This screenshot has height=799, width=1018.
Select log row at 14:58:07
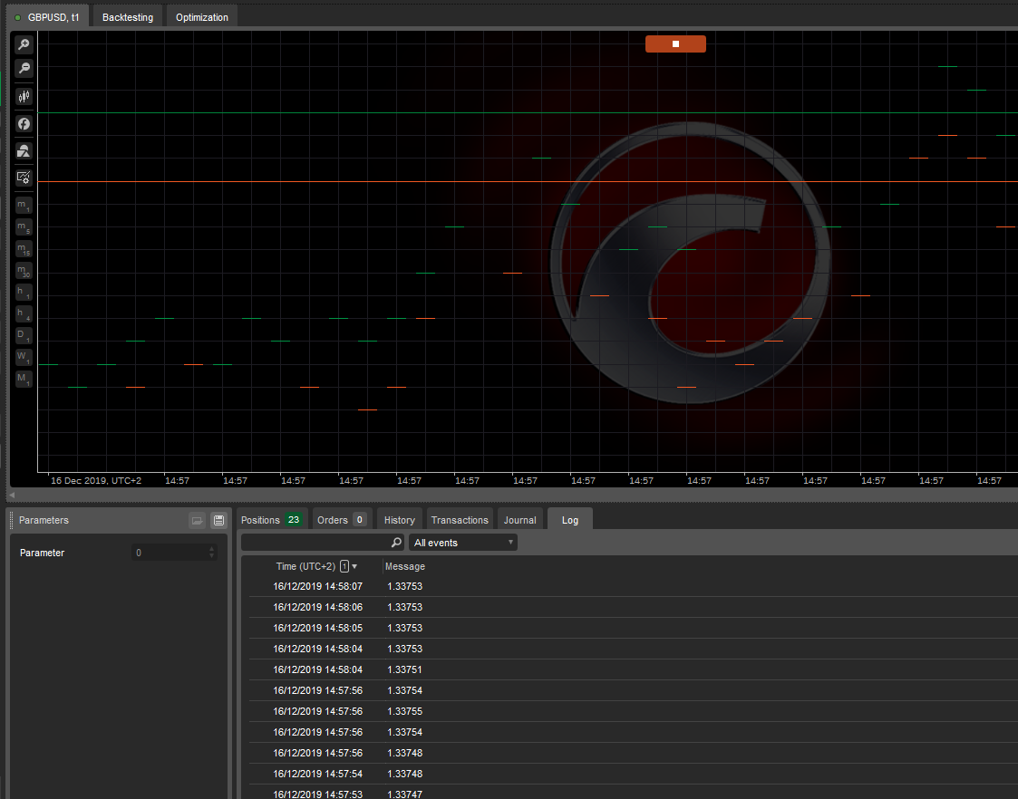pyautogui.click(x=633, y=586)
